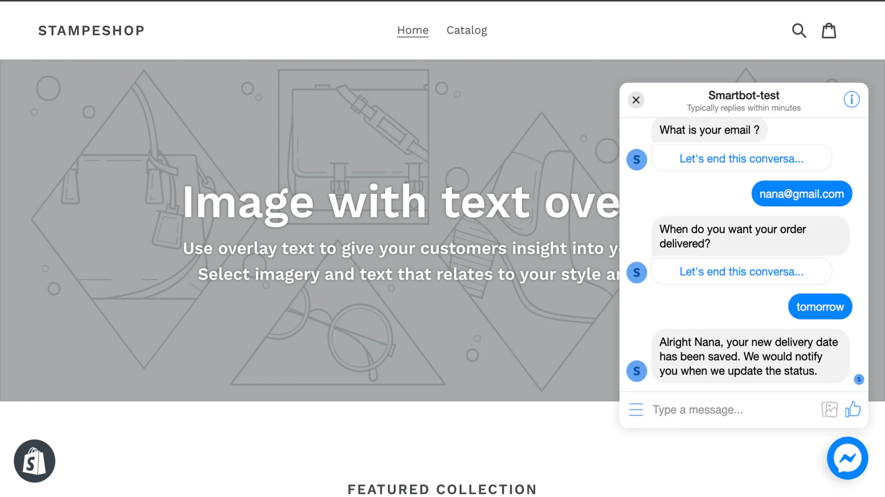Focus the Type a message field
Image resolution: width=885 pixels, height=497 pixels.
(730, 410)
